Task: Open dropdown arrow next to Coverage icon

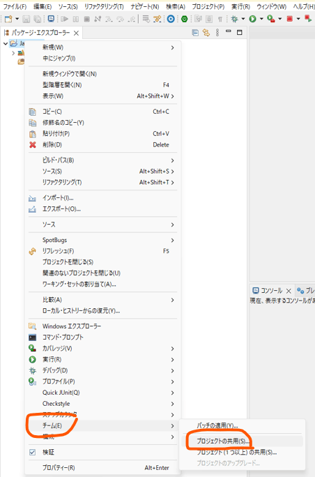Action: [279, 19]
